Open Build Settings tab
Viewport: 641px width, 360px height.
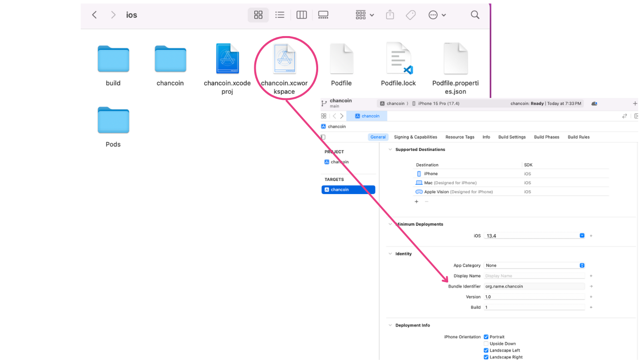point(512,137)
